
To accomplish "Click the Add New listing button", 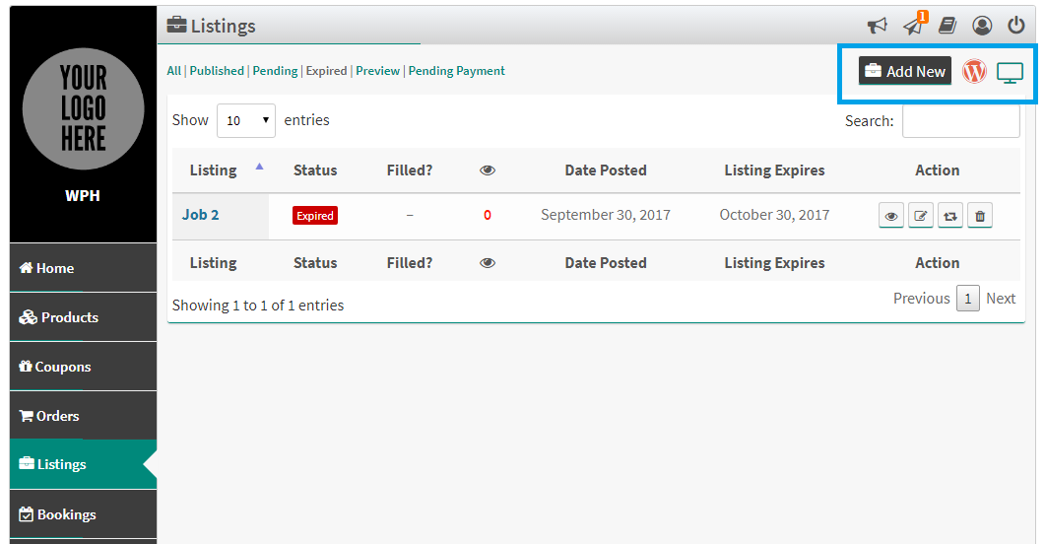I will 904,71.
